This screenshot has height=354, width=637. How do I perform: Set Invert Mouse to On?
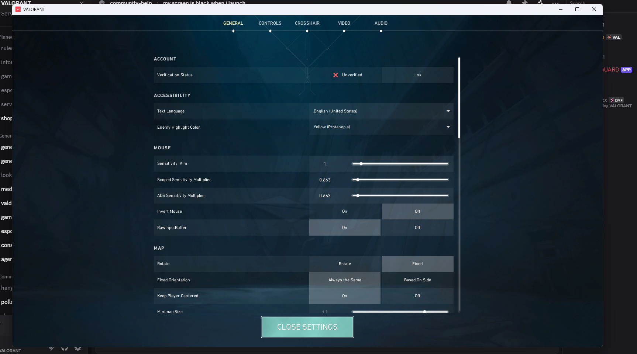(345, 212)
